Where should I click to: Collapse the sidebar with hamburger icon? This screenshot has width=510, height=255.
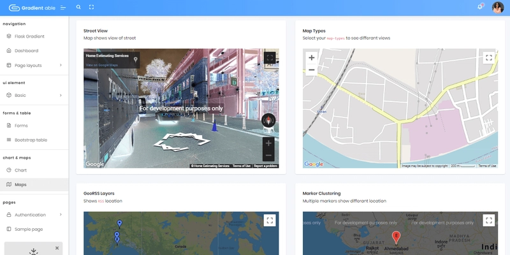[63, 8]
